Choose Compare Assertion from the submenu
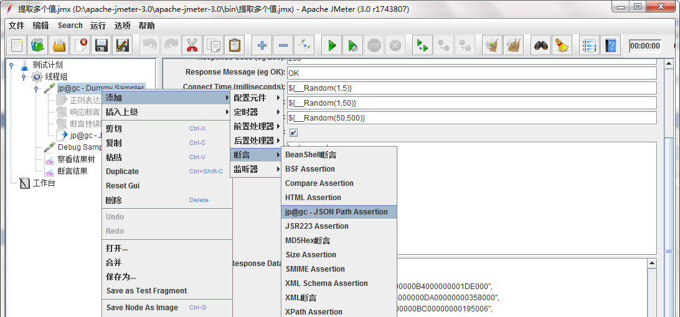680x317 pixels. 339,183
